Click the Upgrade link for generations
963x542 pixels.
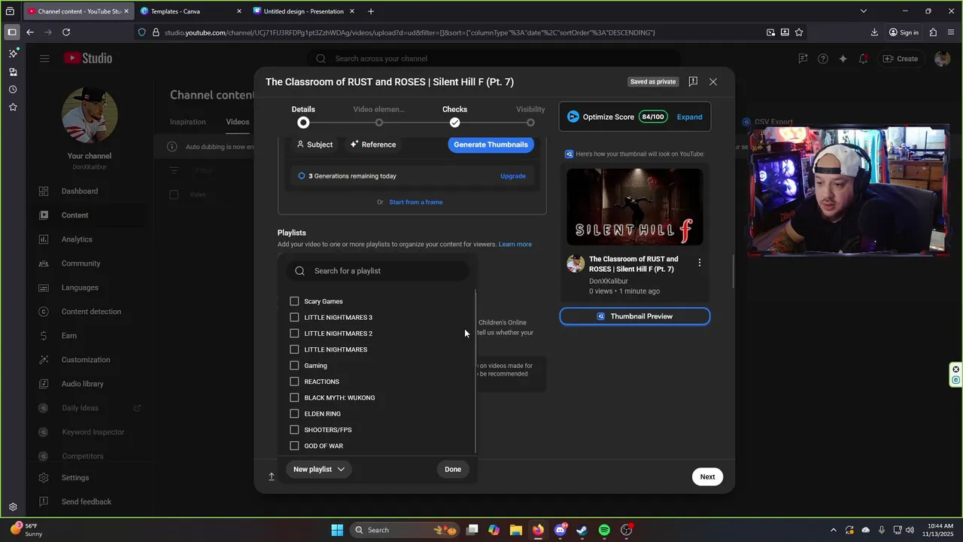click(x=513, y=176)
